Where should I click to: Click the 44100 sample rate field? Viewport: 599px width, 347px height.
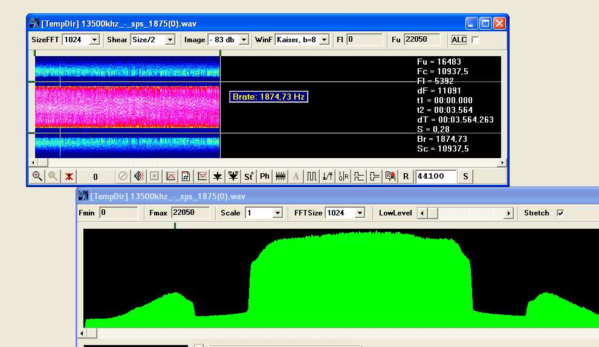[435, 176]
